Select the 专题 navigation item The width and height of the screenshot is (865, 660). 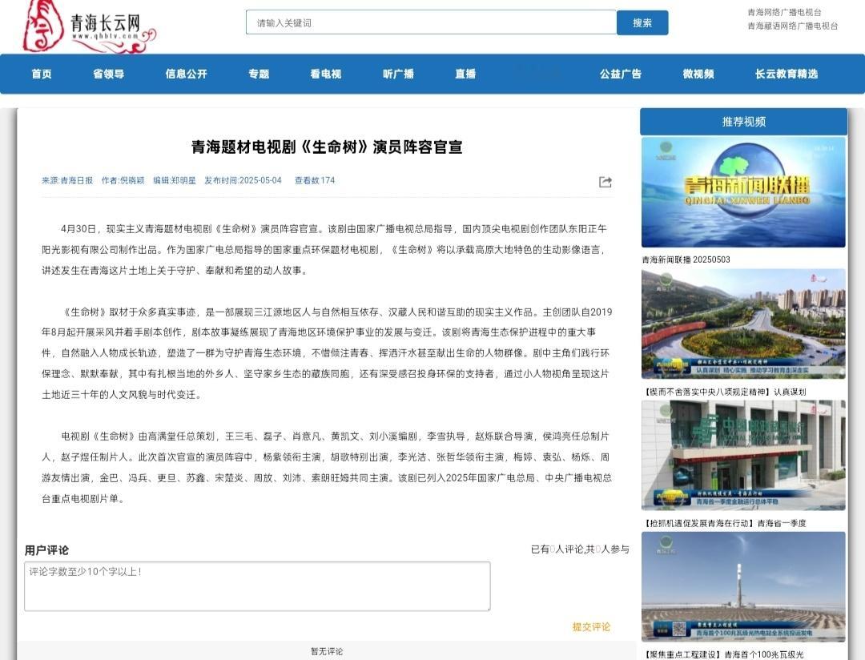[x=259, y=74]
